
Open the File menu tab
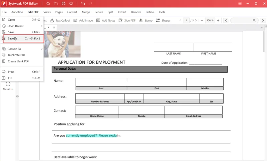[5, 12]
